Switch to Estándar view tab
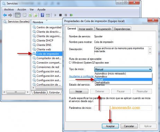160x132 pixels. tap(54, 93)
